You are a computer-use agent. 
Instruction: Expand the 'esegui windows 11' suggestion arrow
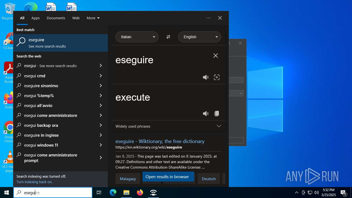tap(101, 145)
